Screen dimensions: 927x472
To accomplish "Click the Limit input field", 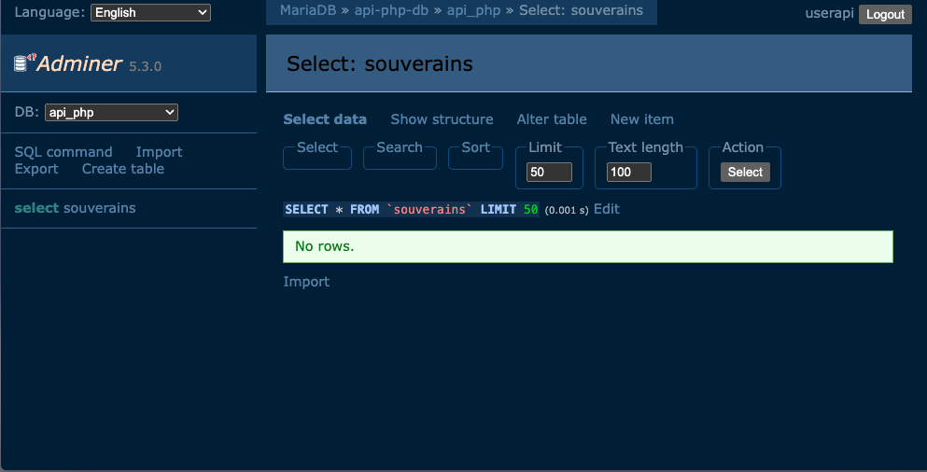I will coord(549,173).
